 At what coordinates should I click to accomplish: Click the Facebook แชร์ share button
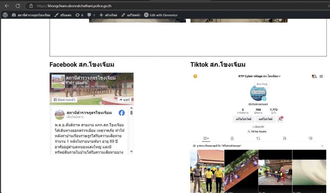[124, 100]
